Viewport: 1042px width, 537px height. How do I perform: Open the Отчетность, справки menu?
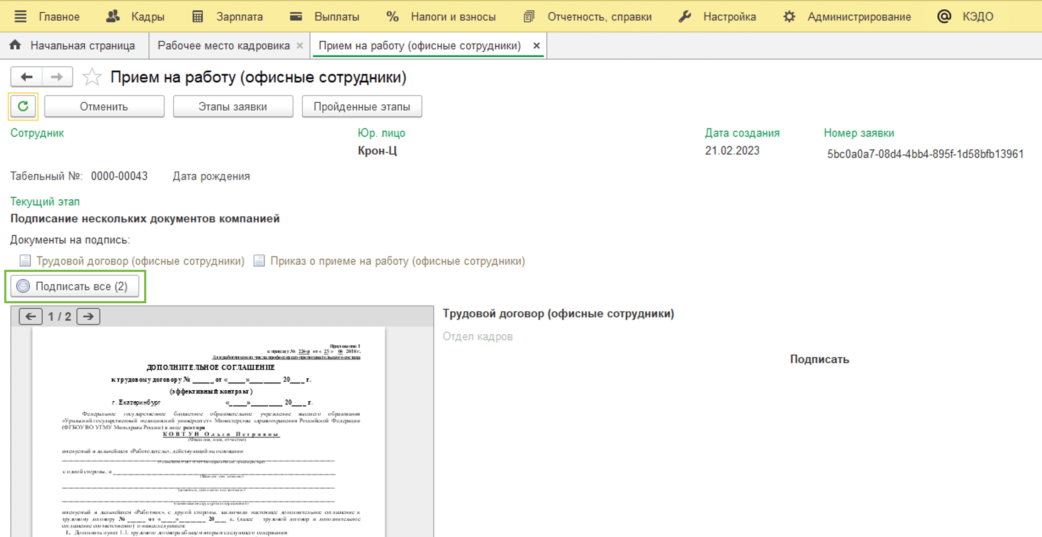click(x=599, y=17)
